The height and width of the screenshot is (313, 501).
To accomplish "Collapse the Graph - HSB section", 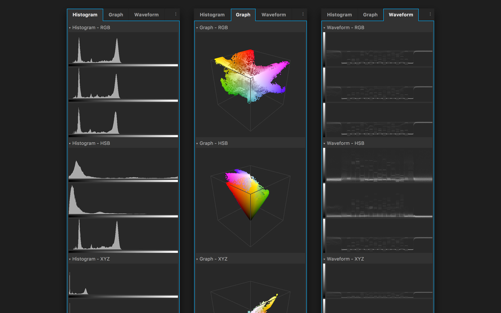I will coord(197,143).
